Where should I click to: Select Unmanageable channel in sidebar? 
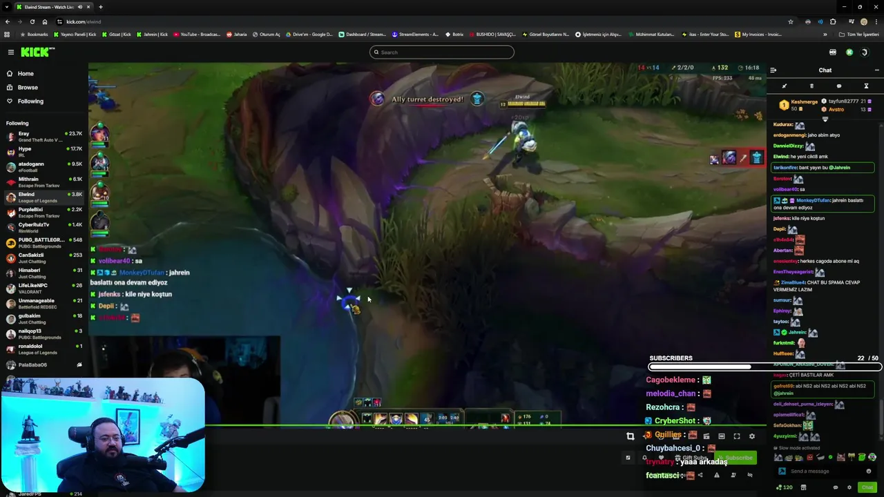44,304
